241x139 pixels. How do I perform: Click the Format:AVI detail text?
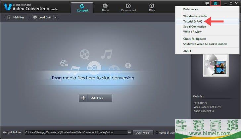point(200,103)
